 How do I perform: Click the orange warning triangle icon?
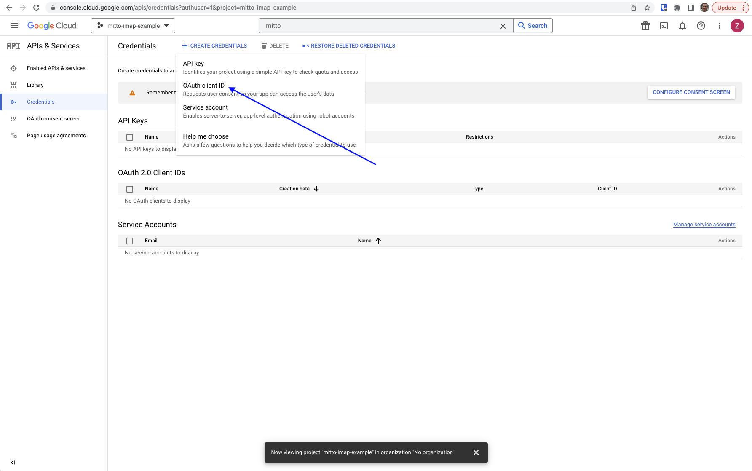tap(132, 93)
